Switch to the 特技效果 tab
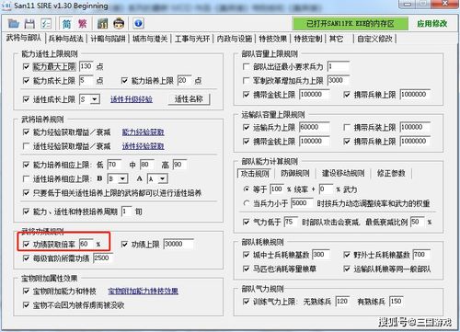This screenshot has height=332, width=460. (273, 39)
